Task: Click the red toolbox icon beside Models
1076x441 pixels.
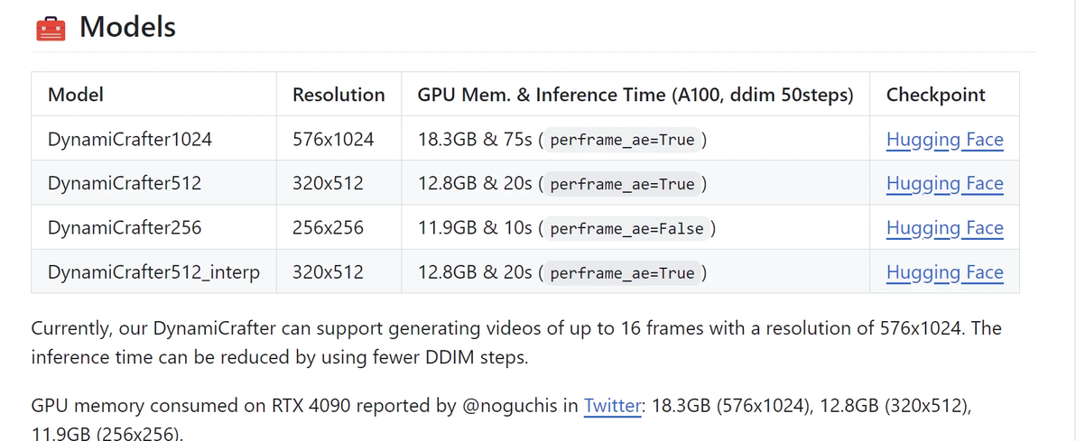Action: 51,28
